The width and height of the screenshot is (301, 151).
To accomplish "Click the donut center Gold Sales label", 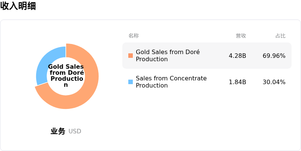I will 66,75.
